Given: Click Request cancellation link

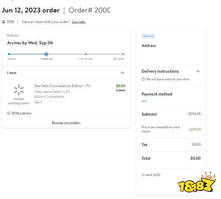Looking at the screenshot, I should point(66,123).
